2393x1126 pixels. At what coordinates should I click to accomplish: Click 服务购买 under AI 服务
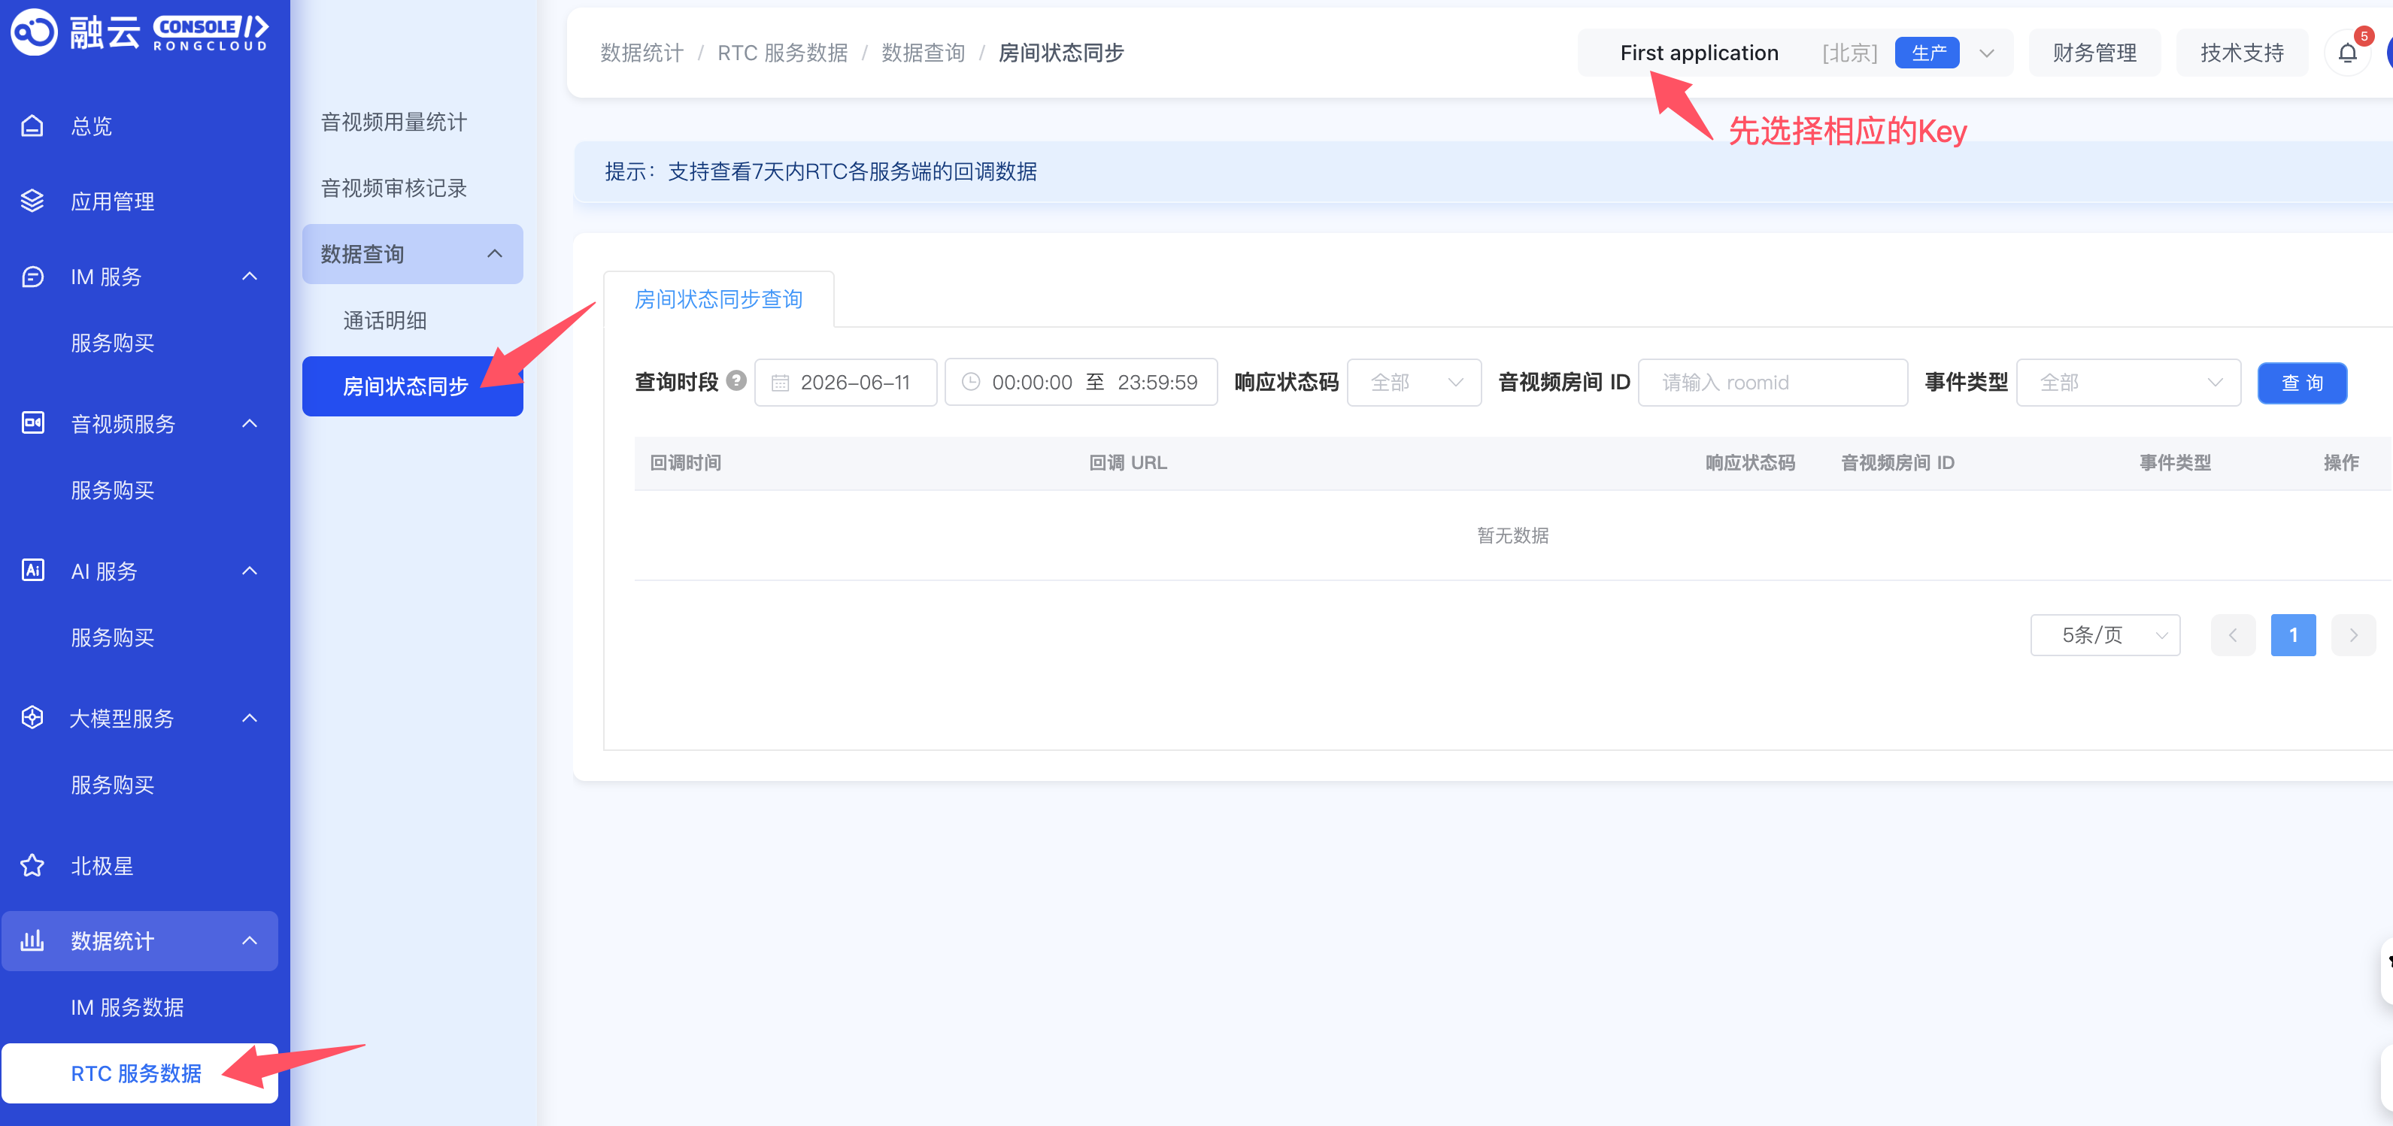pyautogui.click(x=112, y=637)
